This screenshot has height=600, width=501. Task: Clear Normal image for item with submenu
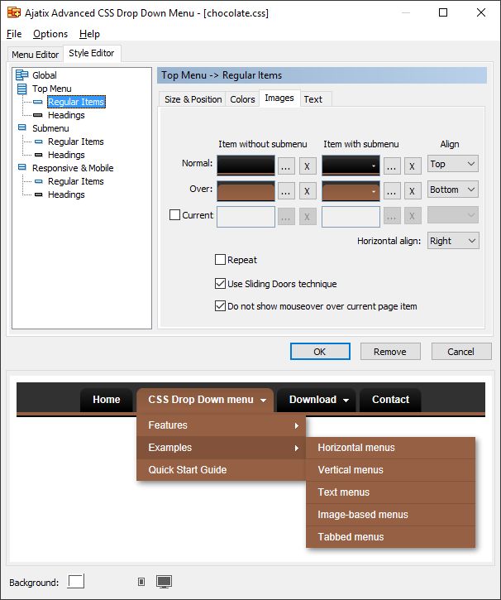[413, 166]
